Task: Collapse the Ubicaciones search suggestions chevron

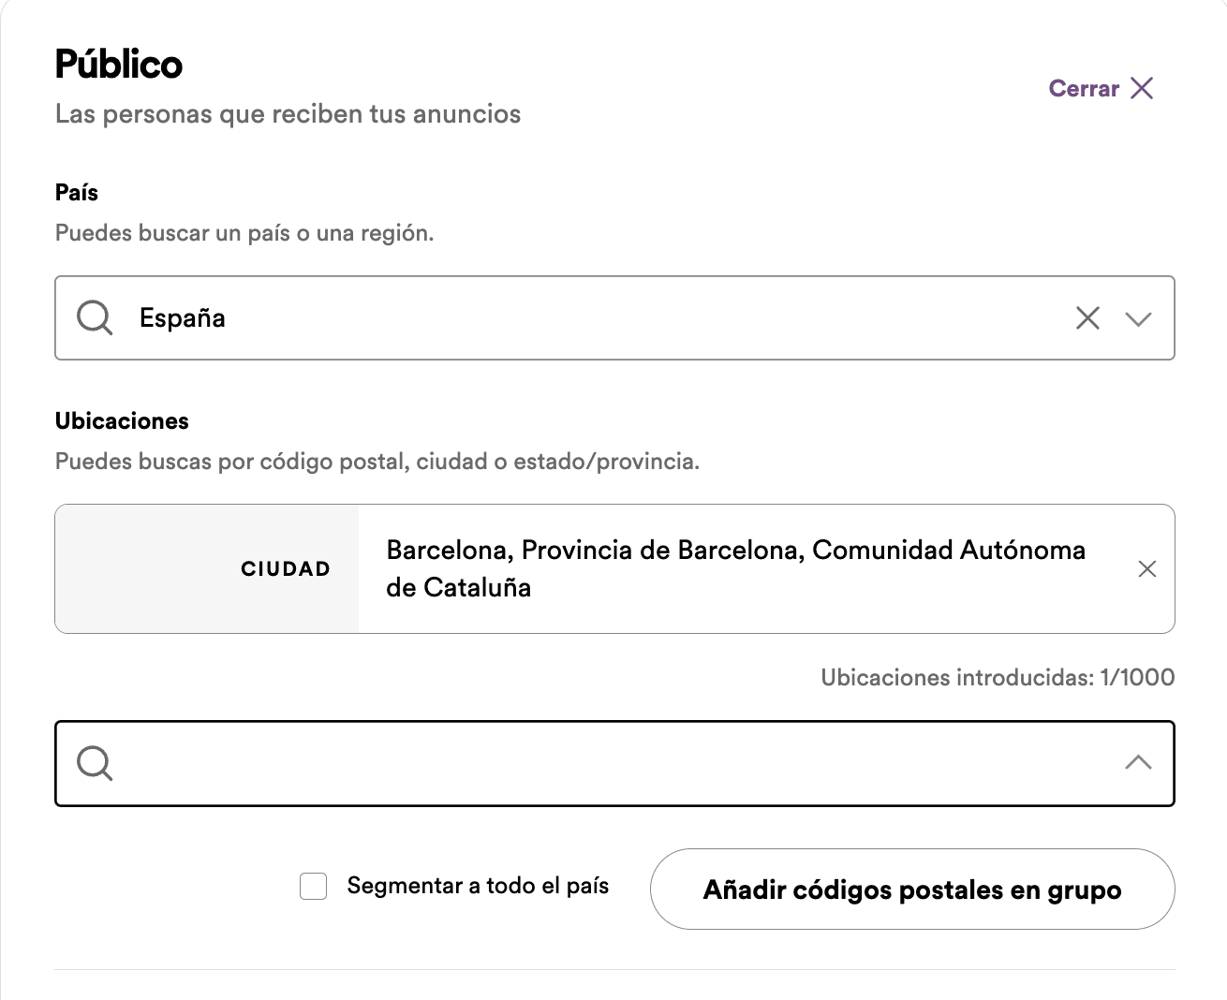Action: tap(1136, 762)
